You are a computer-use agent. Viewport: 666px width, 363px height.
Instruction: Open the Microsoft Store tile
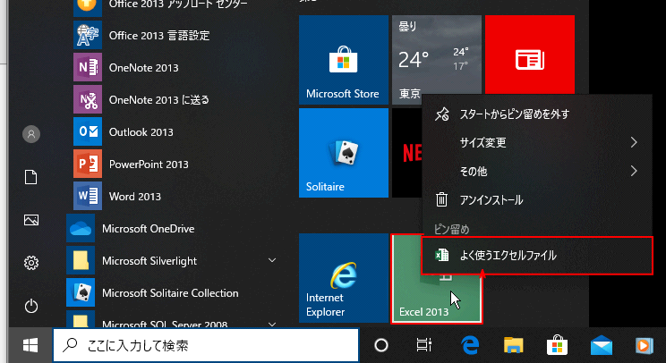pos(344,60)
